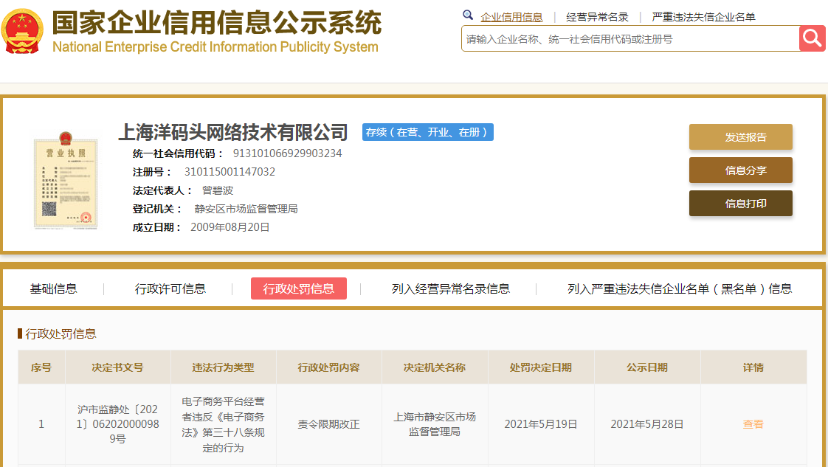Click the 行政处罚内容 column header
The width and height of the screenshot is (828, 467).
[328, 367]
